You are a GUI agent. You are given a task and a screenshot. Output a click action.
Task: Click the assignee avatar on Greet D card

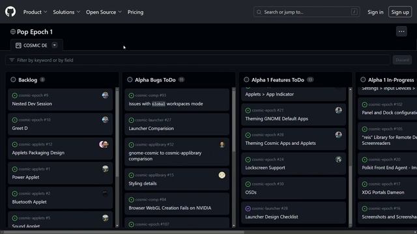[105, 120]
